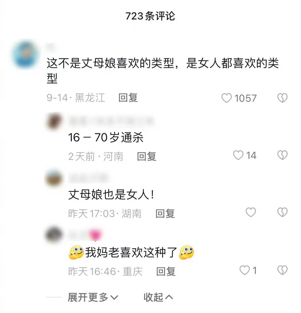Image resolution: width=301 pixels, height=313 pixels.
Task: Dislike the '丈母娘也是女人!' reply
Action: tap(282, 212)
